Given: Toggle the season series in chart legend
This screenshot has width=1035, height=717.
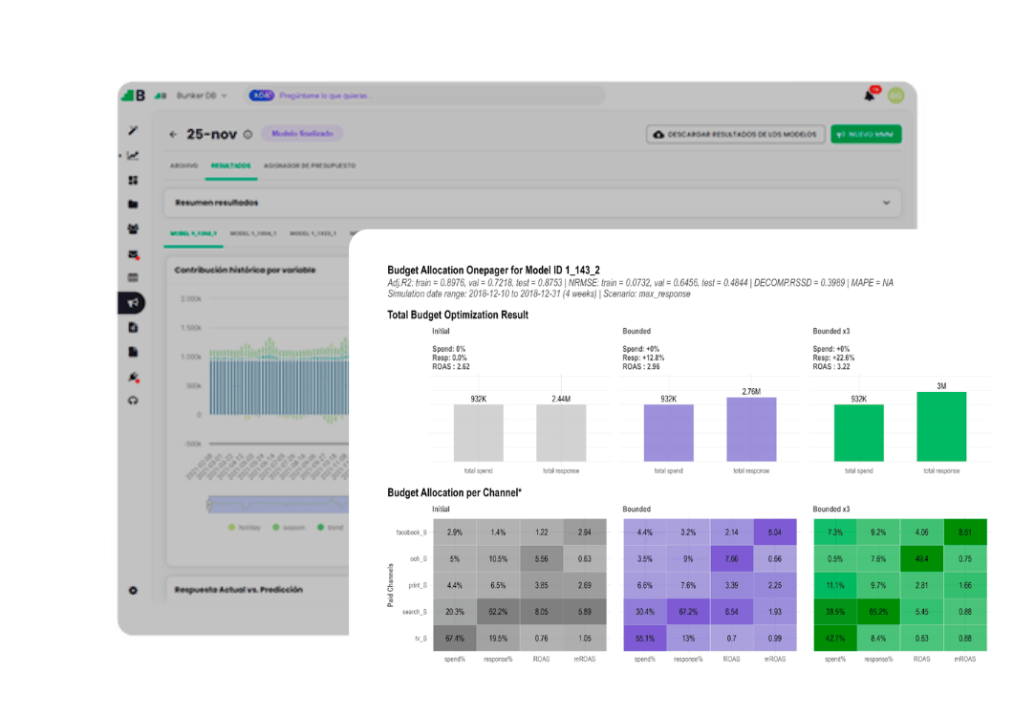Looking at the screenshot, I should [290, 528].
